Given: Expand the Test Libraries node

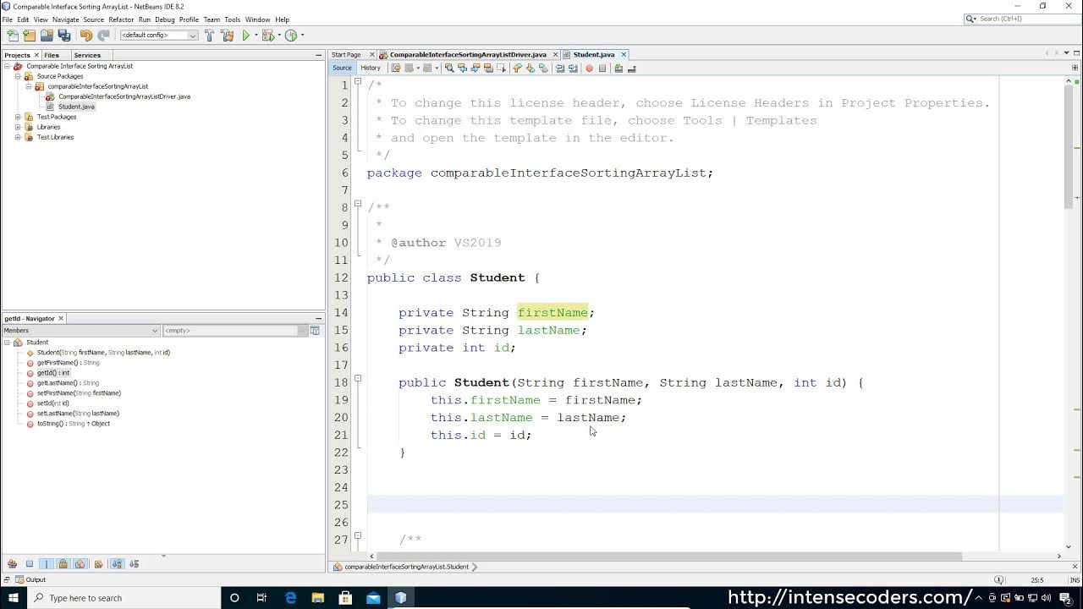Looking at the screenshot, I should pyautogui.click(x=18, y=137).
